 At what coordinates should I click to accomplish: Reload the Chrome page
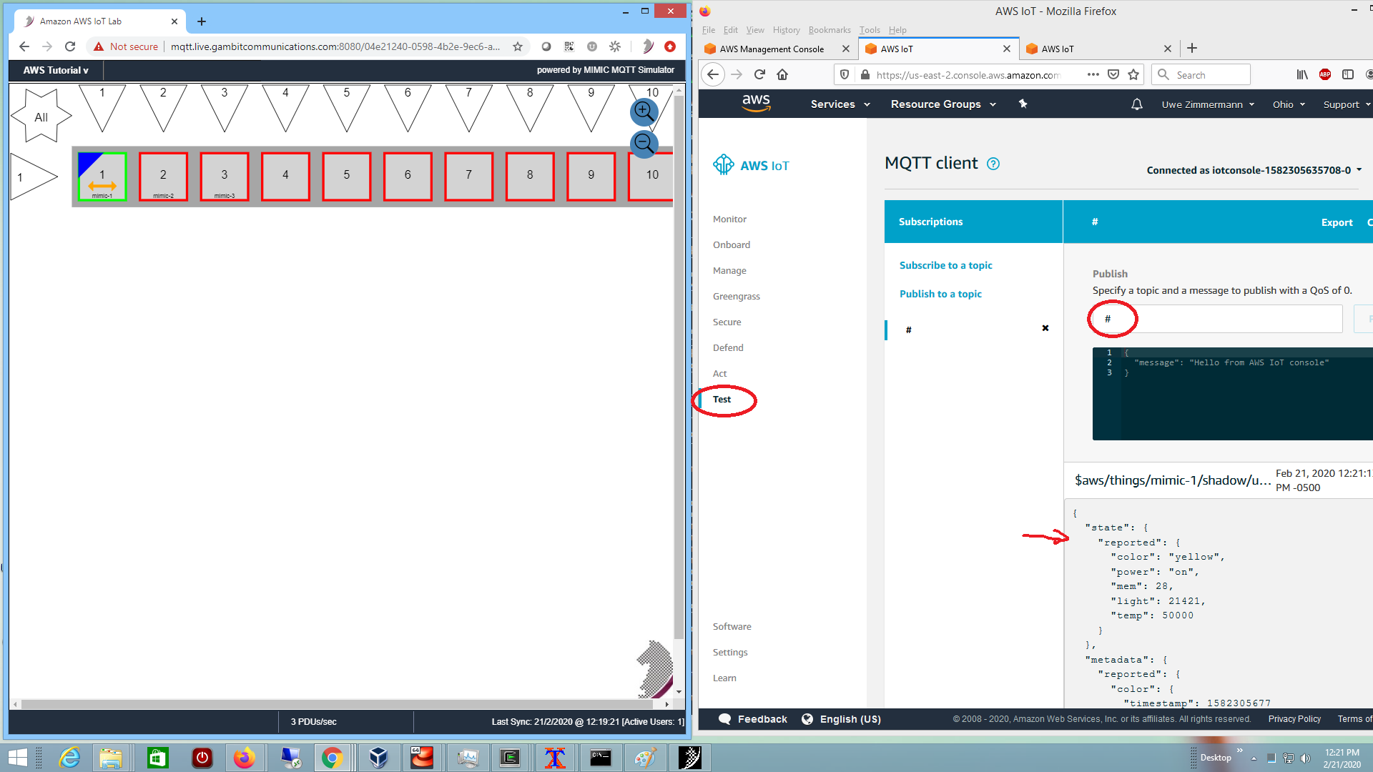tap(70, 46)
